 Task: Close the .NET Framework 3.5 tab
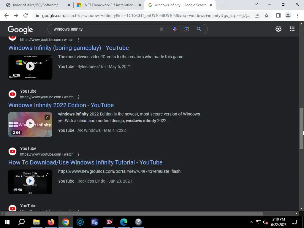[x=140, y=5]
